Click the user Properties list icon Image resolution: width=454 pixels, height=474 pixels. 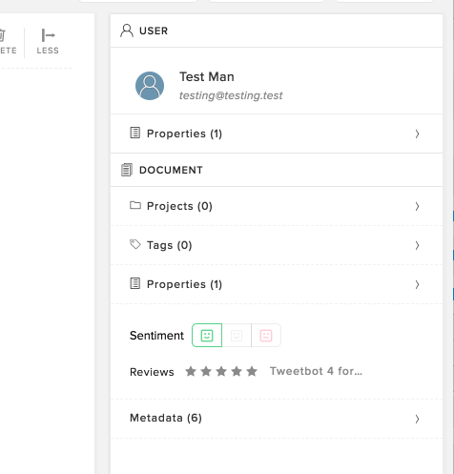click(135, 133)
